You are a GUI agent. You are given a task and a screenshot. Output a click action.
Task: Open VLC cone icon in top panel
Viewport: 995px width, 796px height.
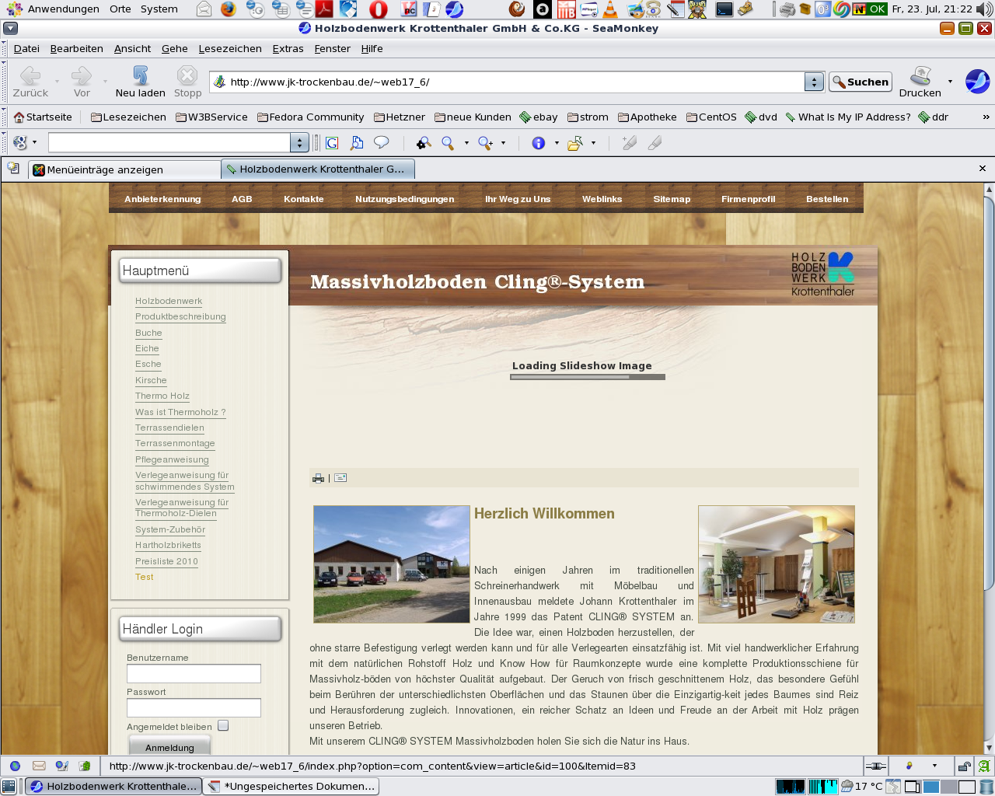click(611, 9)
